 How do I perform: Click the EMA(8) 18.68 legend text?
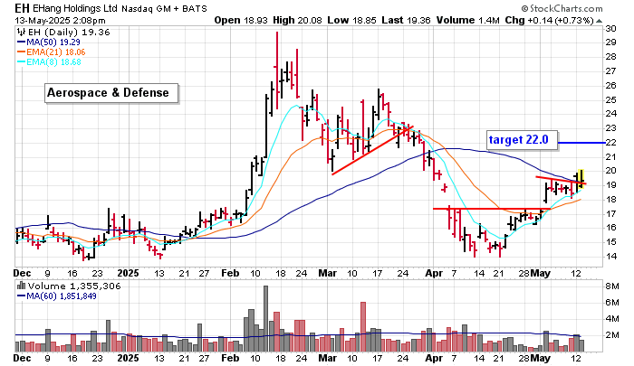click(53, 62)
